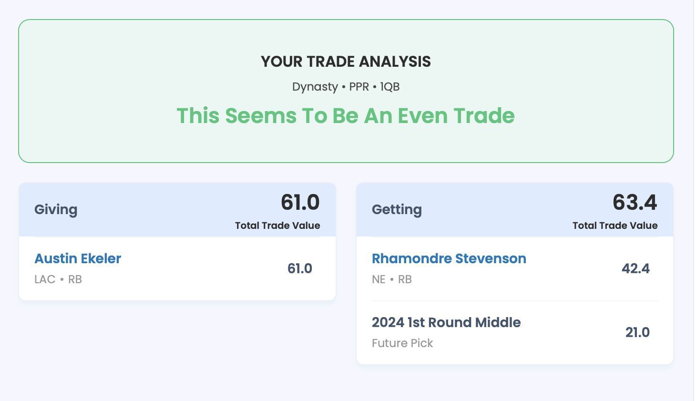Click the 61.0 total in Giving header
Screen dimensions: 697x401
[300, 202]
